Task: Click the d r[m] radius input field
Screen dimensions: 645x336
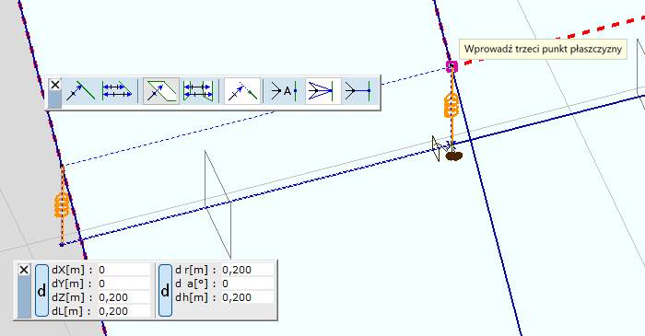Action: (247, 270)
